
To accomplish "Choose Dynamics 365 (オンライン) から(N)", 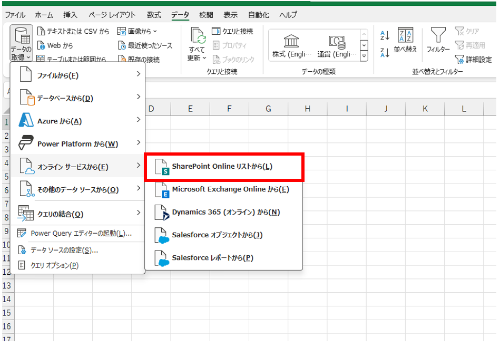I will coord(224,212).
